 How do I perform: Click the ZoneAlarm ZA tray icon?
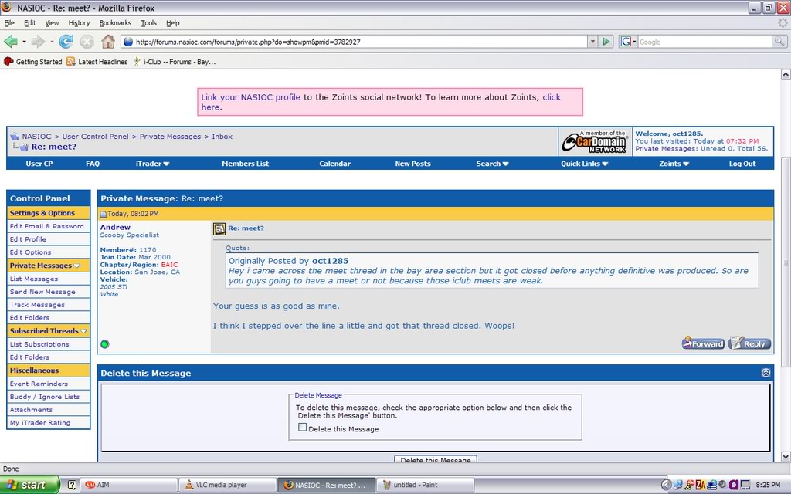pyautogui.click(x=700, y=485)
